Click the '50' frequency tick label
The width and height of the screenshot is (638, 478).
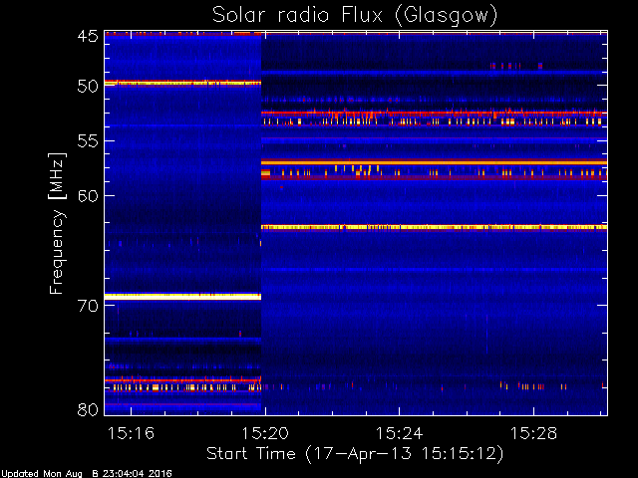click(88, 87)
